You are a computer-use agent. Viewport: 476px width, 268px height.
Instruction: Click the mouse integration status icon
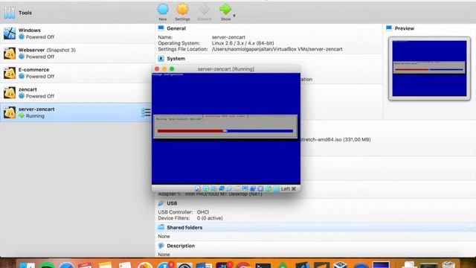click(268, 188)
